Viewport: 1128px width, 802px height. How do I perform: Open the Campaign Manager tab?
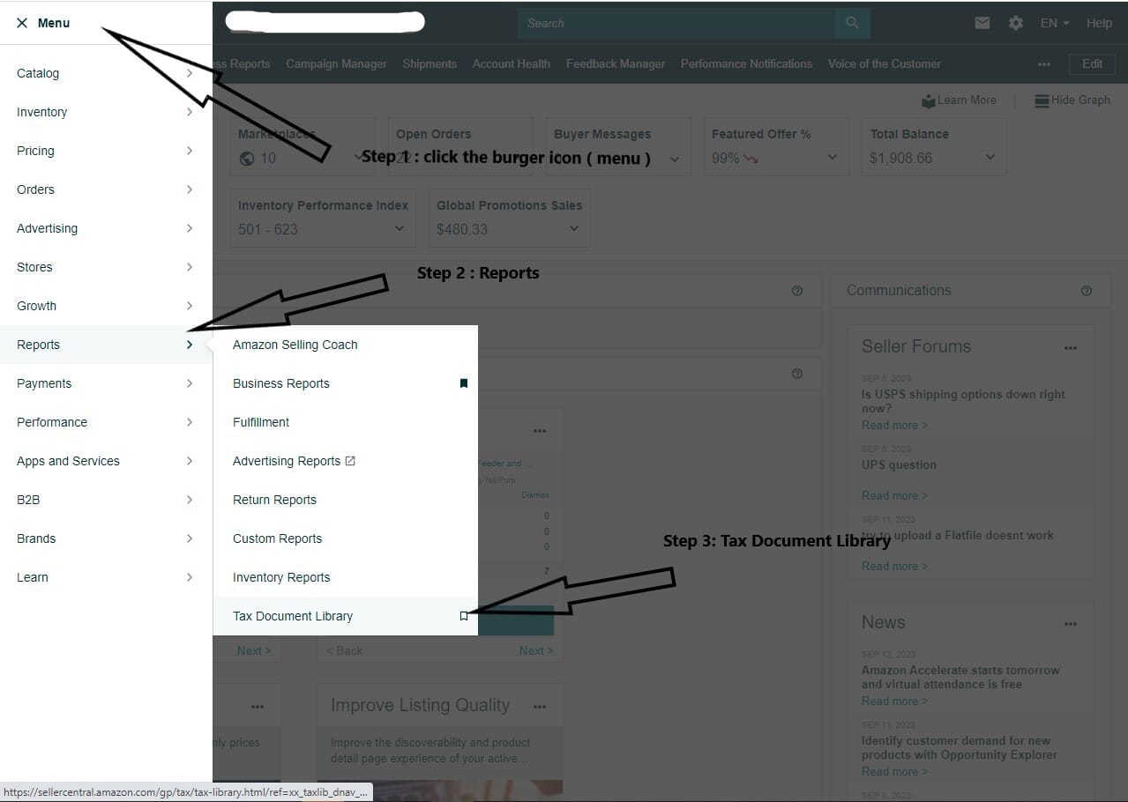(x=336, y=64)
